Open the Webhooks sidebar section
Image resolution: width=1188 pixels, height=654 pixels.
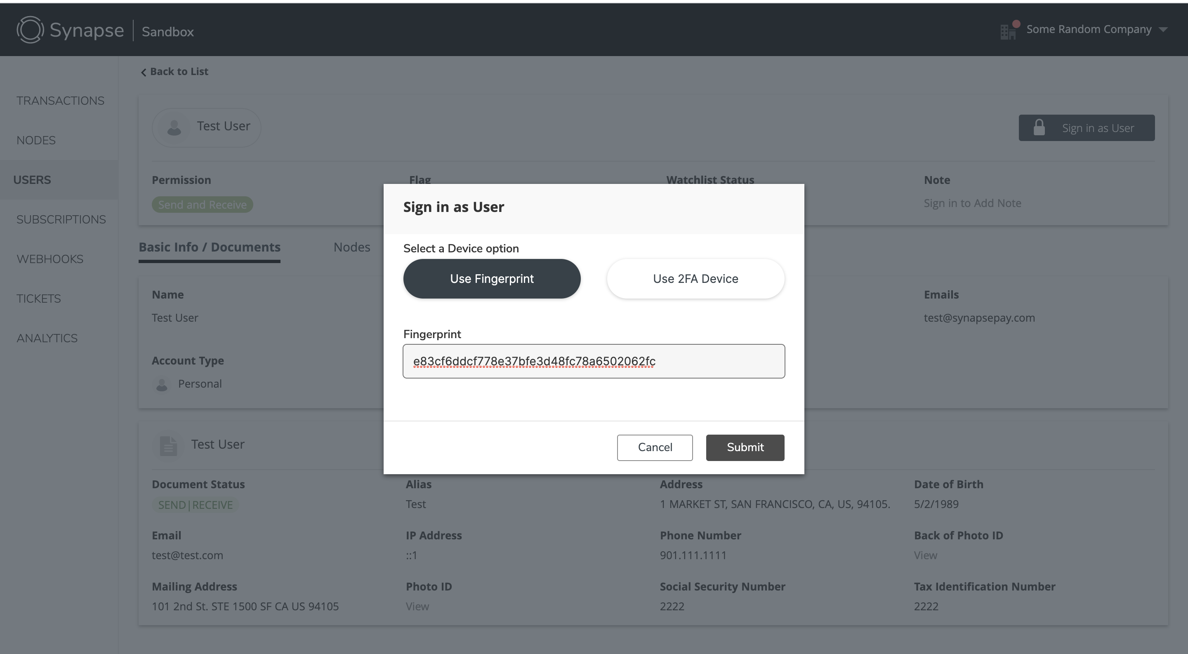point(50,259)
